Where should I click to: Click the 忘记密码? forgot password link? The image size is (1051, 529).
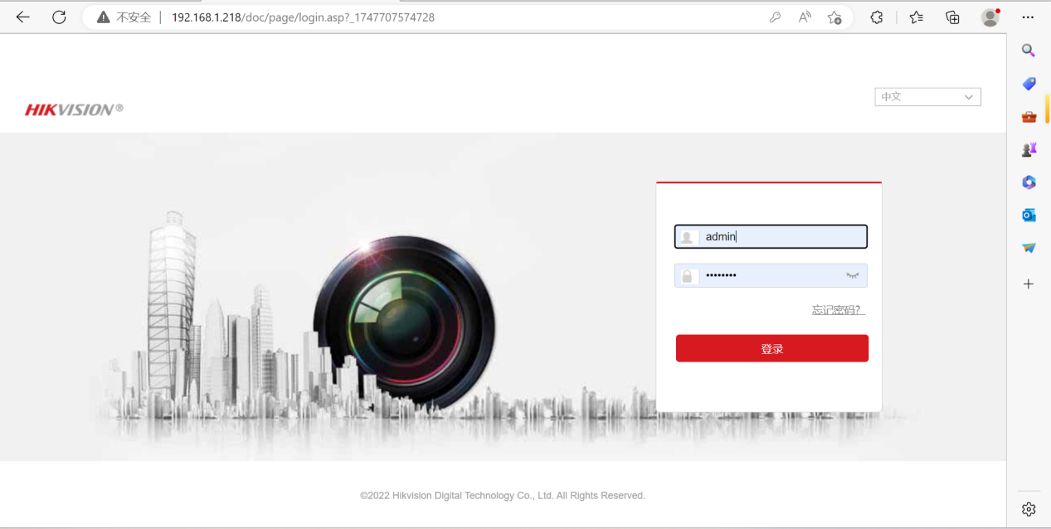[x=838, y=310]
